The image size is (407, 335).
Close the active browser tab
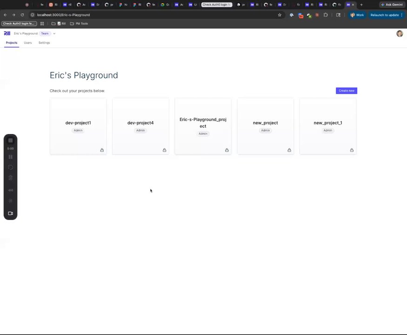353,5
